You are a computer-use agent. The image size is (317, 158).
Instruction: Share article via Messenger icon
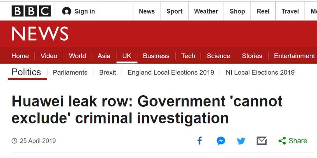coord(221,141)
